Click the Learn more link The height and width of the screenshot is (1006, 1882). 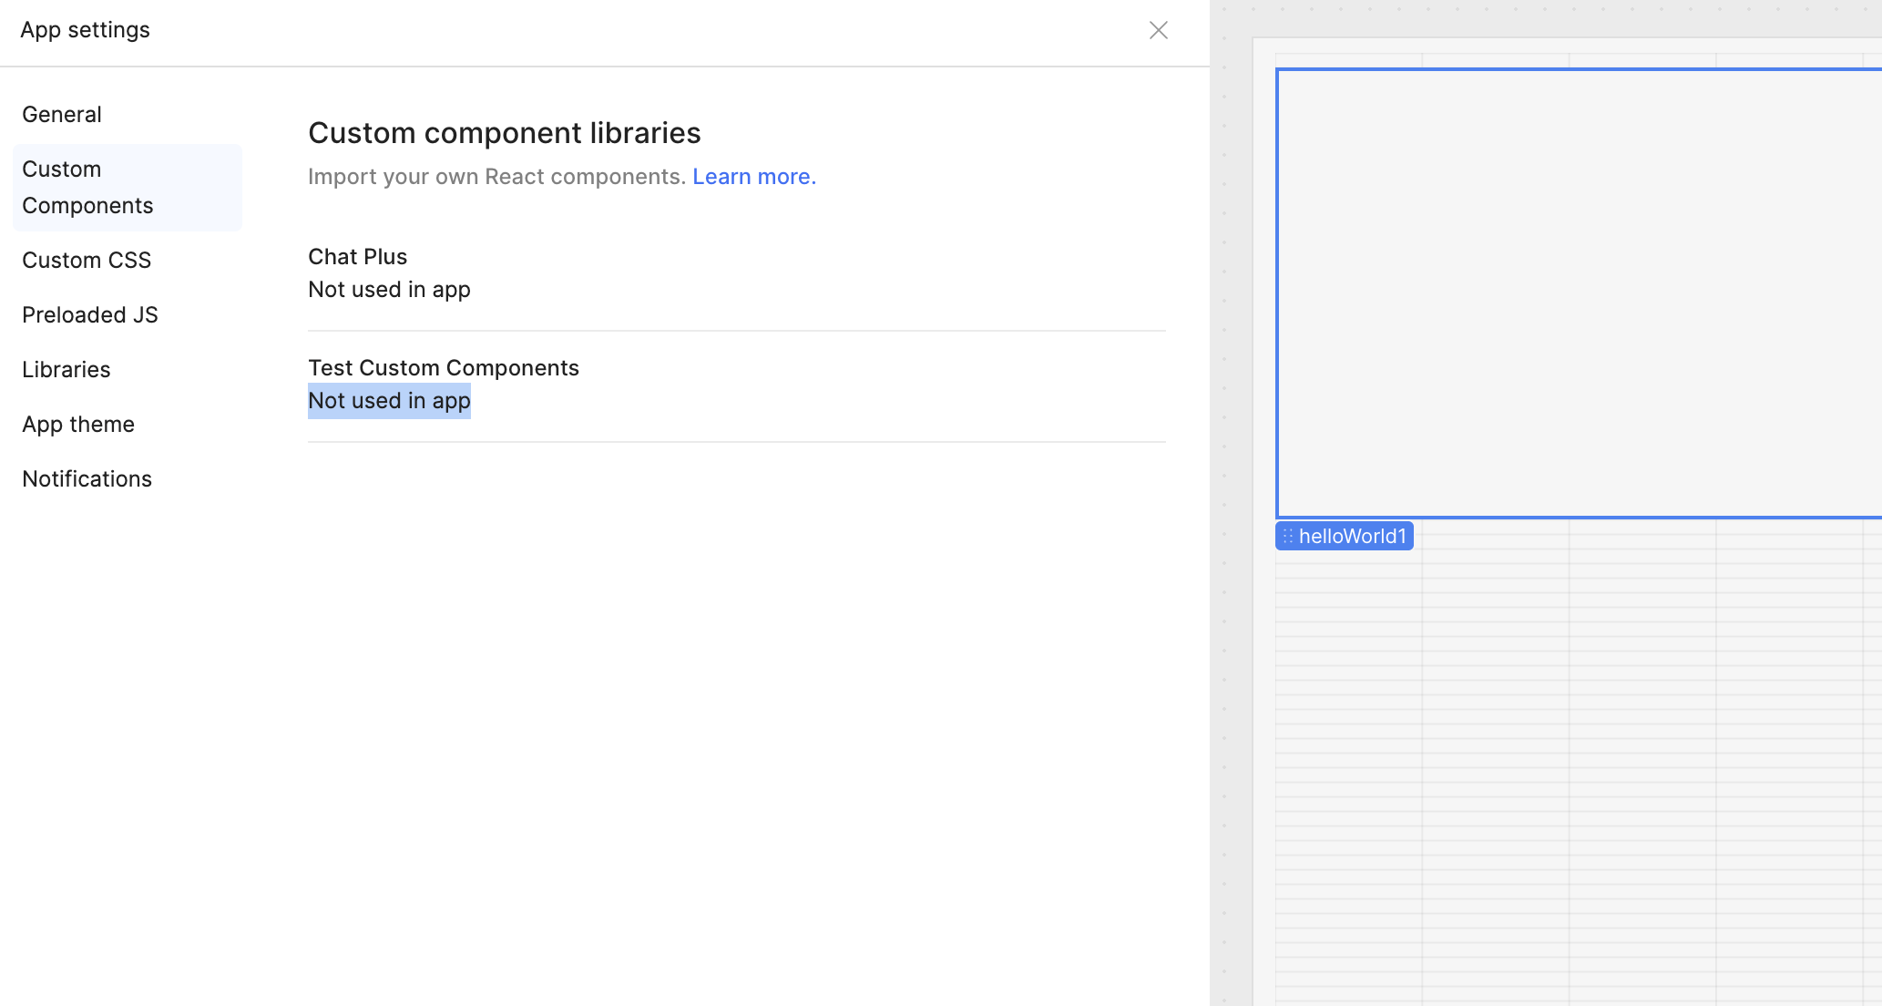click(x=753, y=177)
